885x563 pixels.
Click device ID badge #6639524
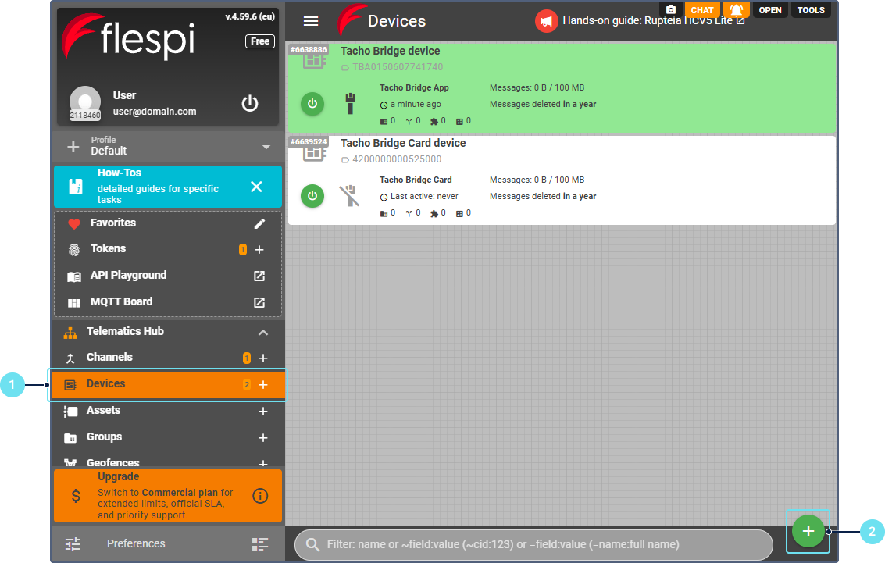coord(309,141)
